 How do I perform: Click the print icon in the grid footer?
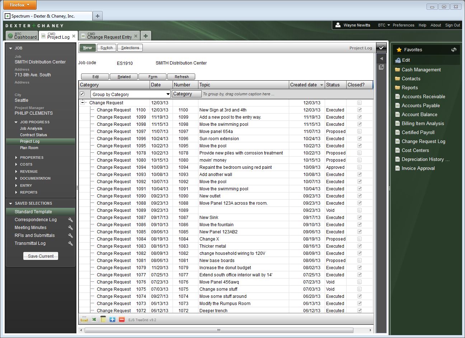[84, 319]
